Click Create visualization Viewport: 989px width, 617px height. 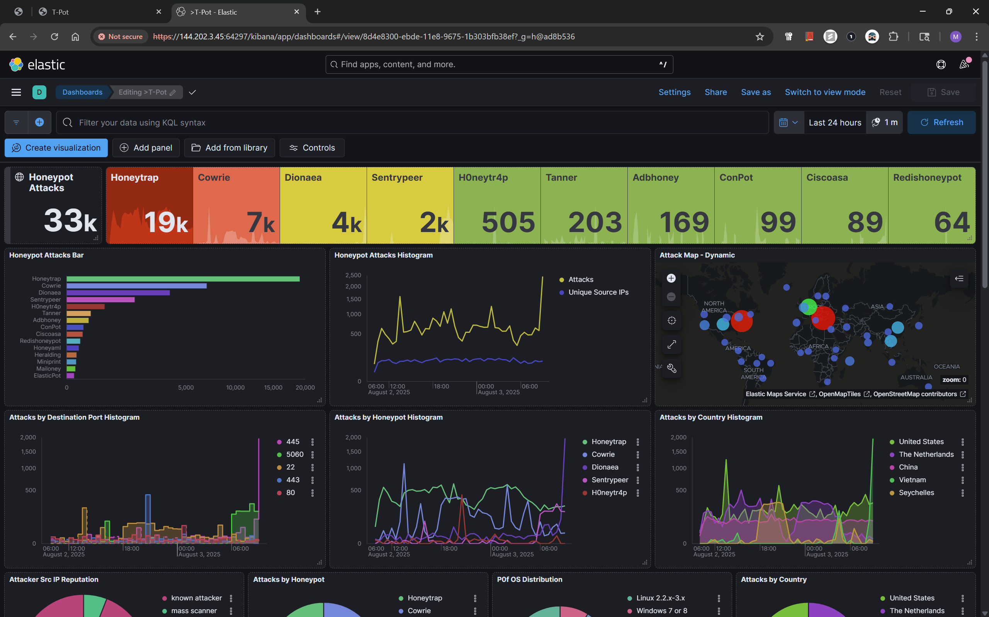(56, 148)
